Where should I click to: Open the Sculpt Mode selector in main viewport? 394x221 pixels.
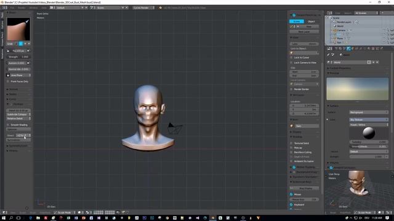point(64,212)
